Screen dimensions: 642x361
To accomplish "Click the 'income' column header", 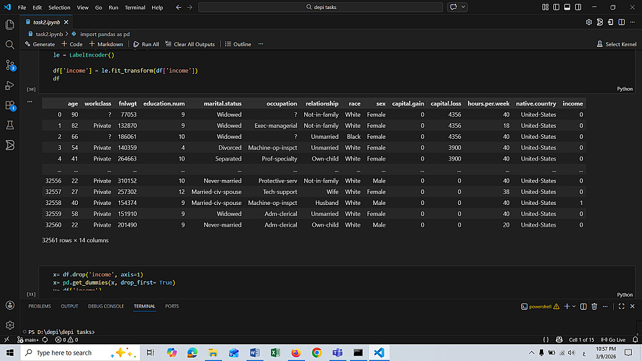I will [573, 103].
